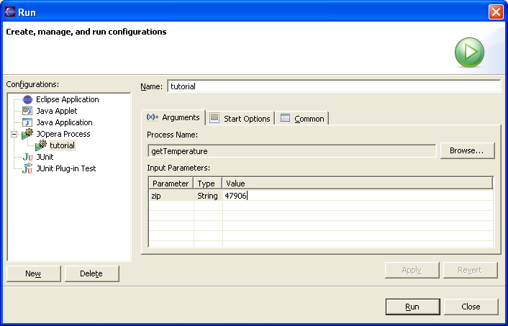Open the Start Options tab
This screenshot has height=326, width=508.
(x=240, y=118)
